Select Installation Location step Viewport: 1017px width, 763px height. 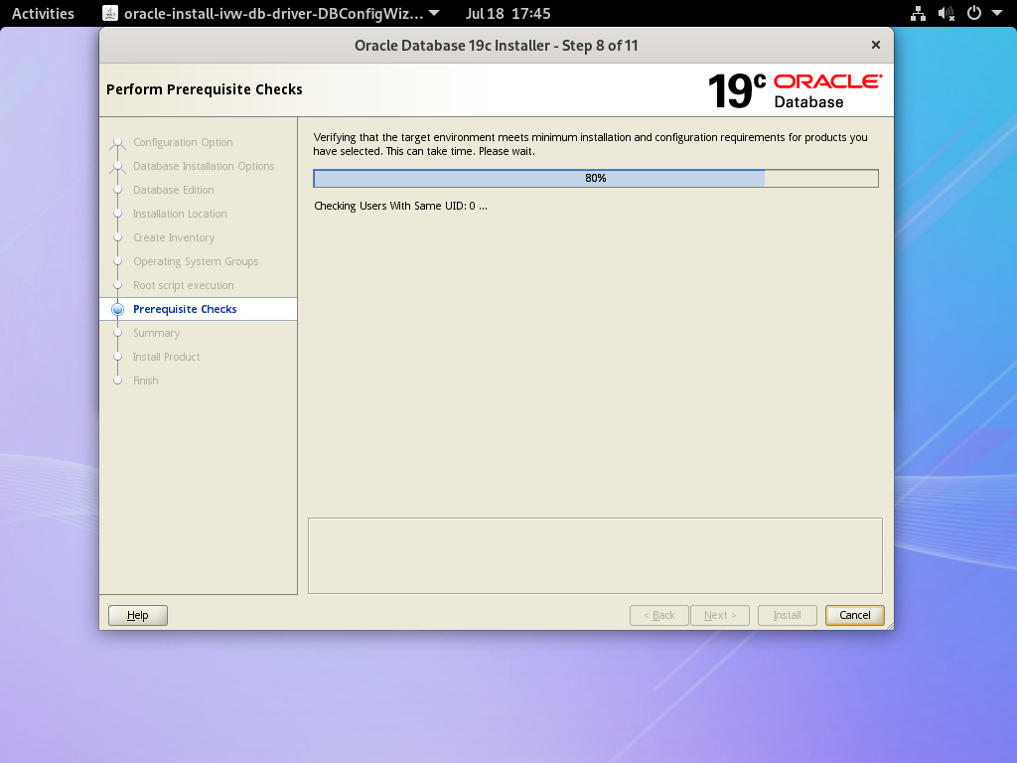point(180,214)
